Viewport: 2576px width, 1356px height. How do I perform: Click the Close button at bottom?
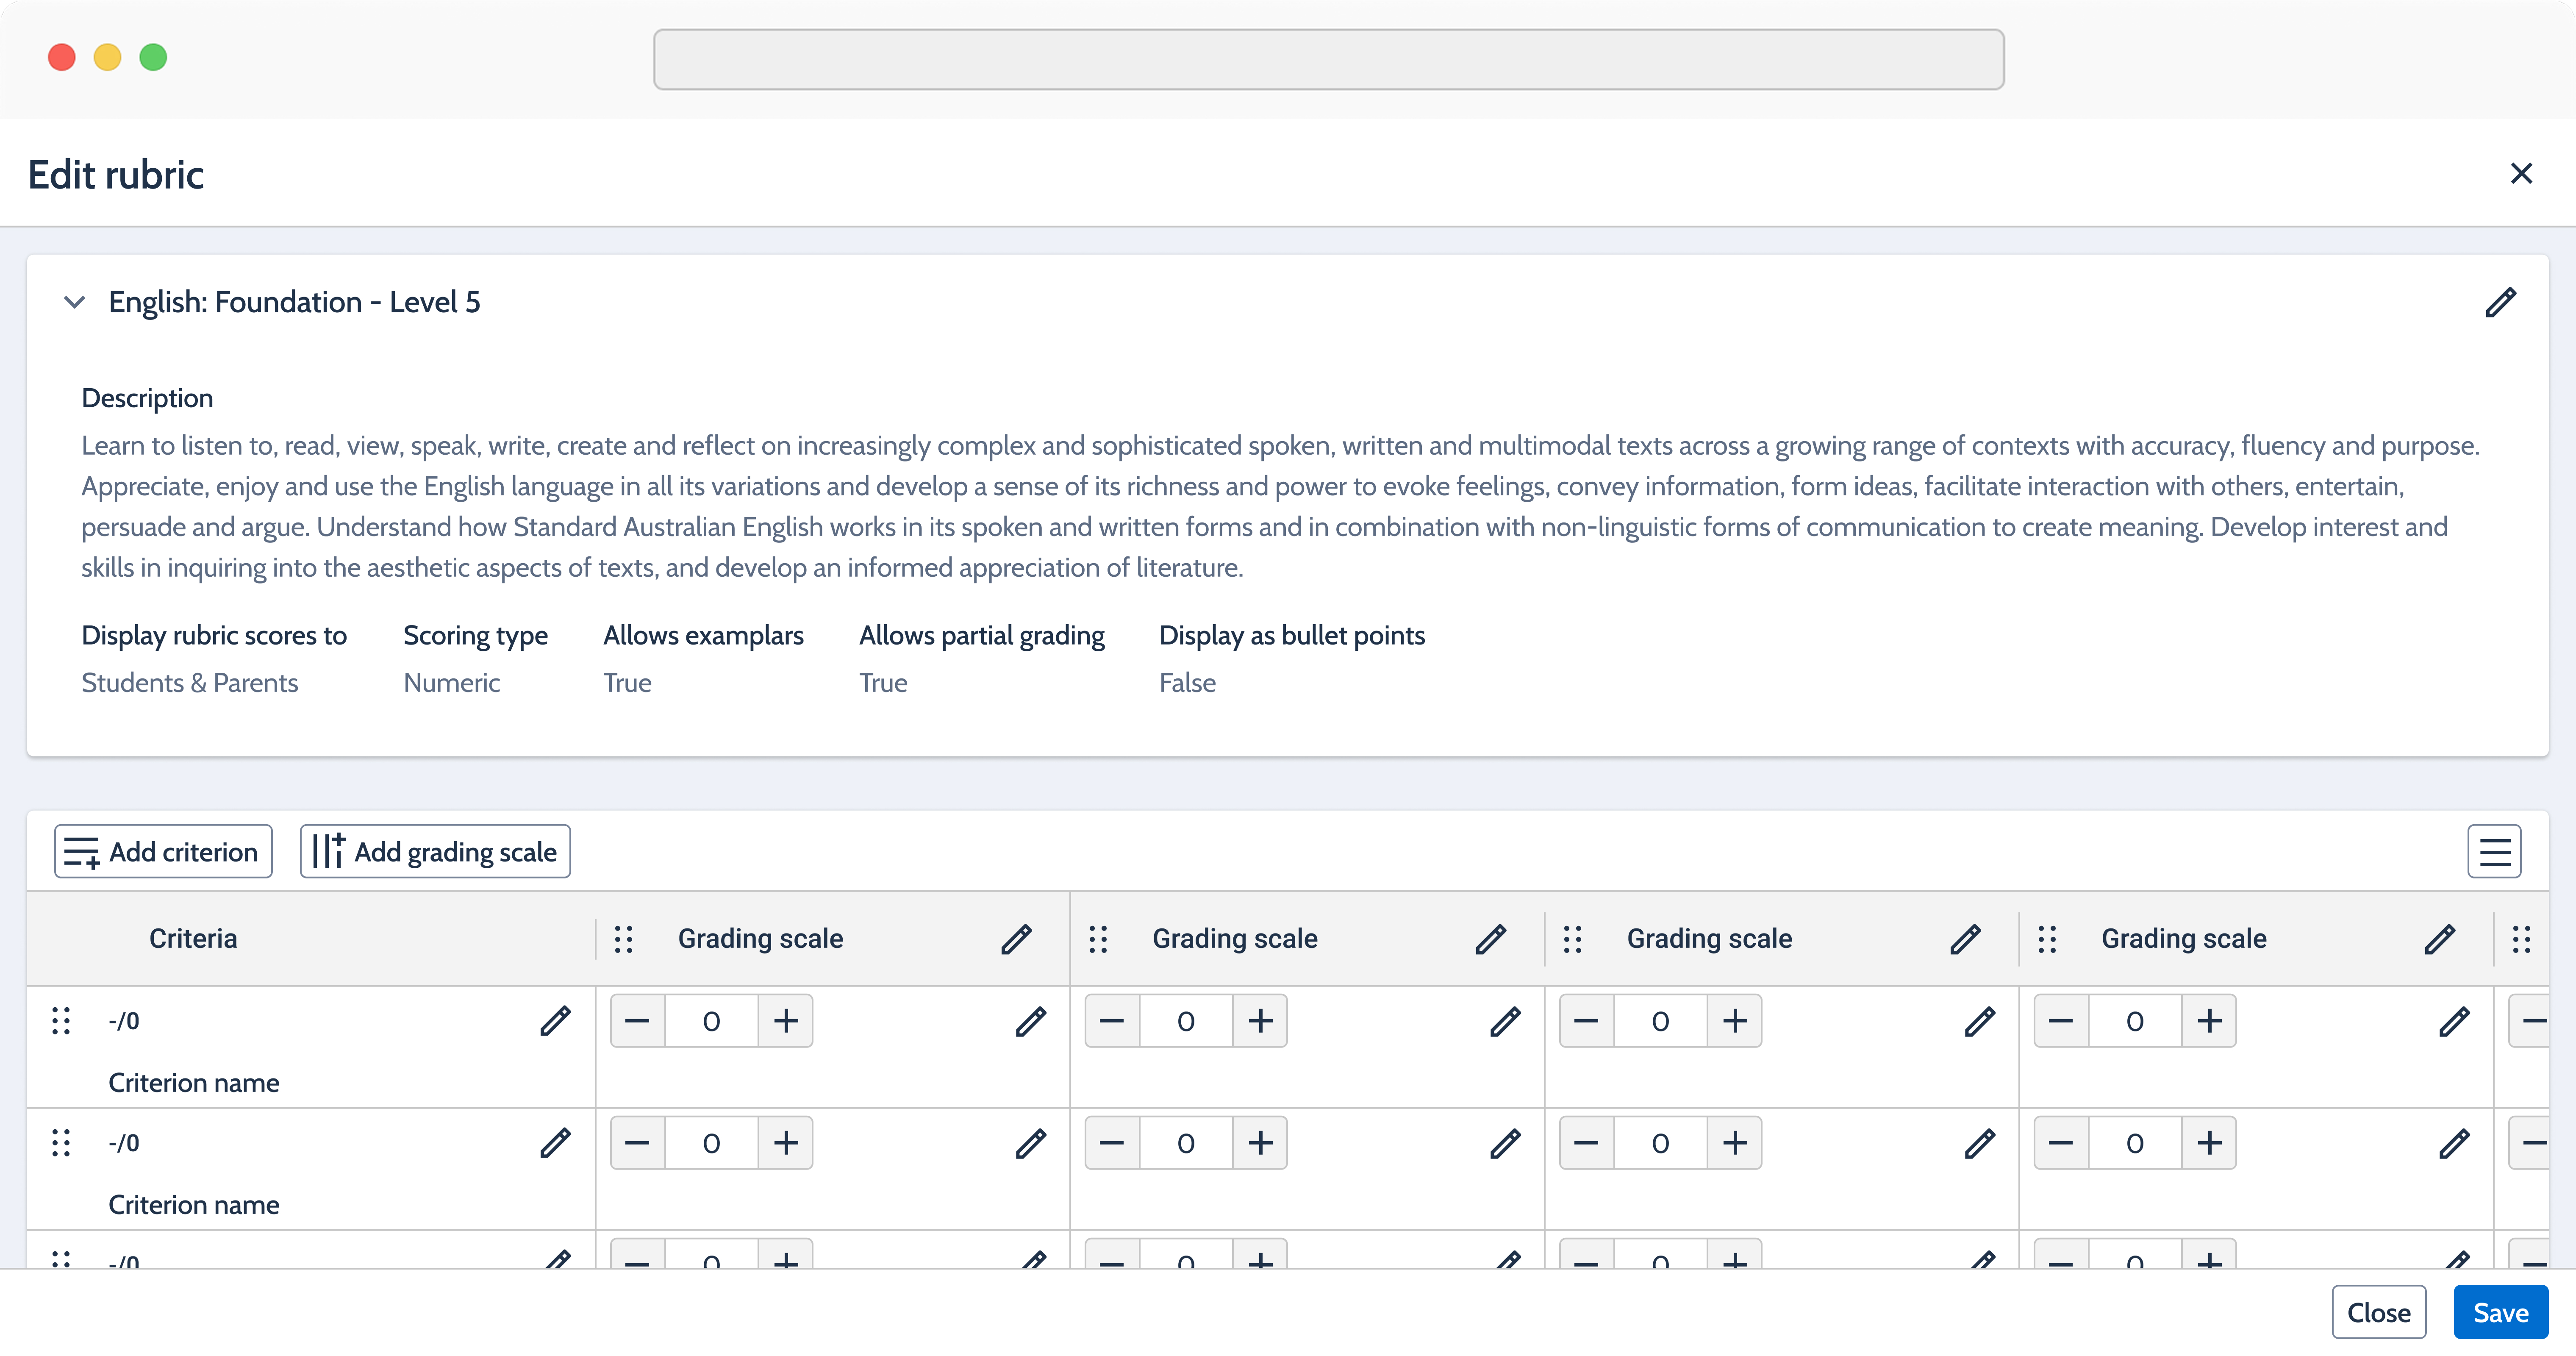point(2379,1312)
